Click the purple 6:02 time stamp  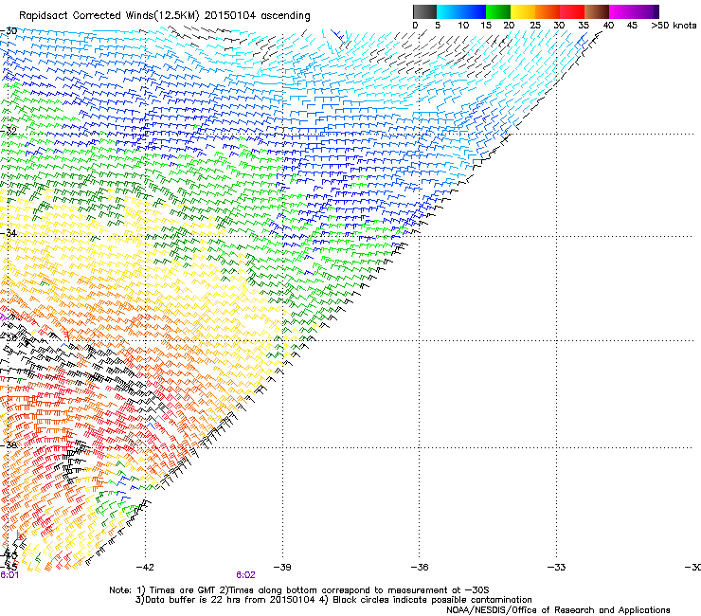point(245,575)
